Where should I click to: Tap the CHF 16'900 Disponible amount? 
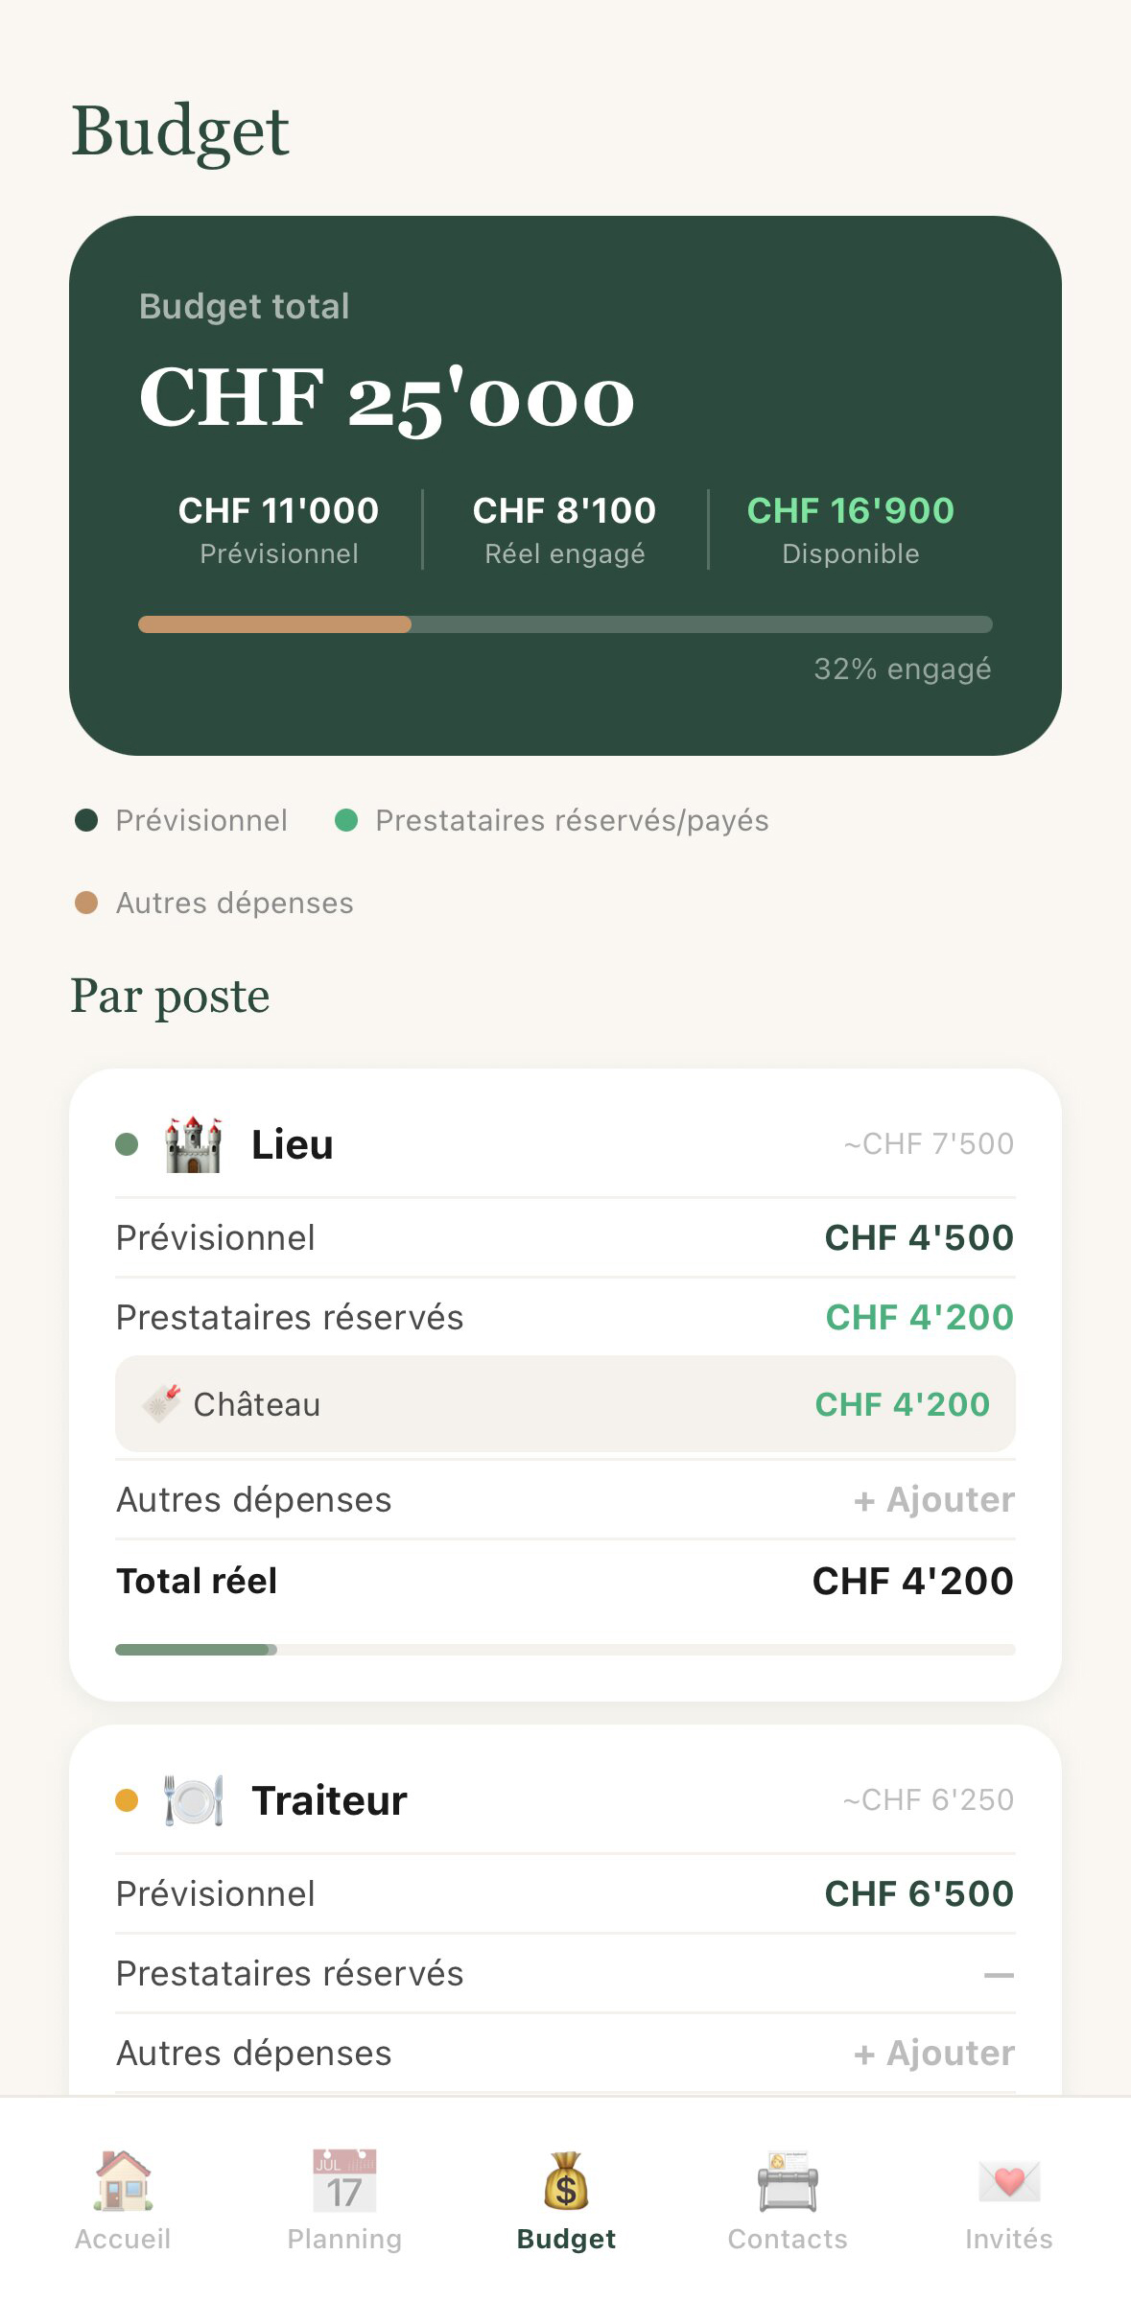click(850, 511)
